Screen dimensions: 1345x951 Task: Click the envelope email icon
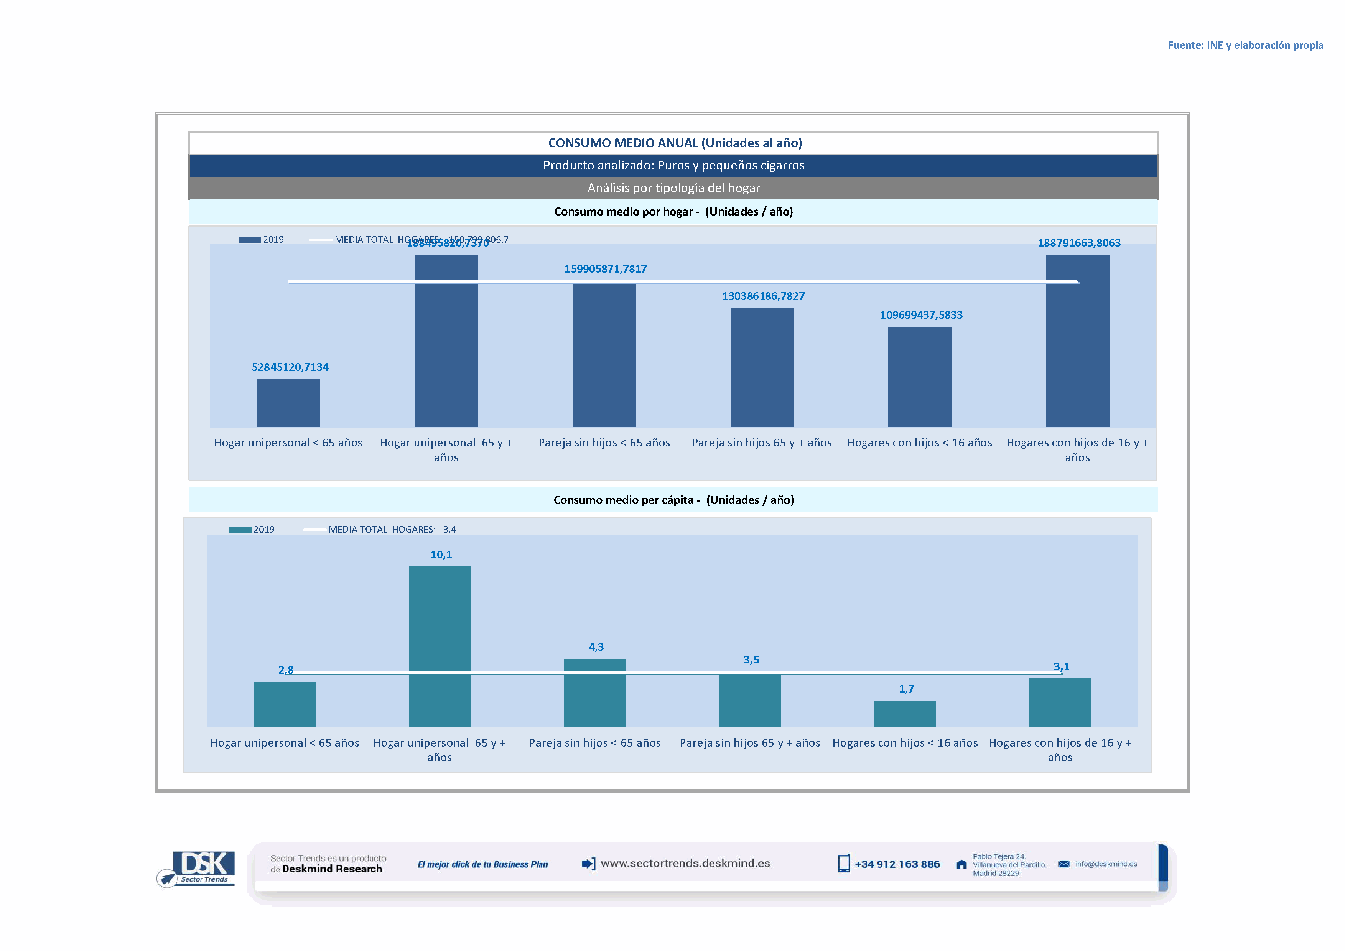pos(1064,864)
